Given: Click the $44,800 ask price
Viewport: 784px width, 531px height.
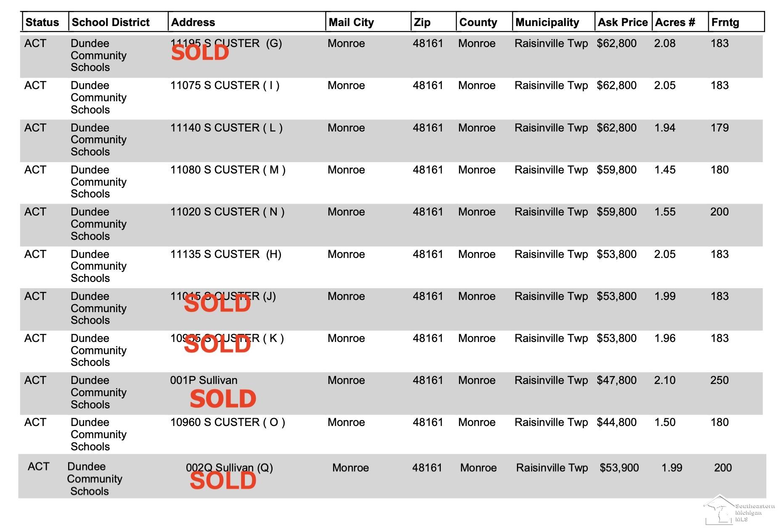Looking at the screenshot, I should 617,422.
